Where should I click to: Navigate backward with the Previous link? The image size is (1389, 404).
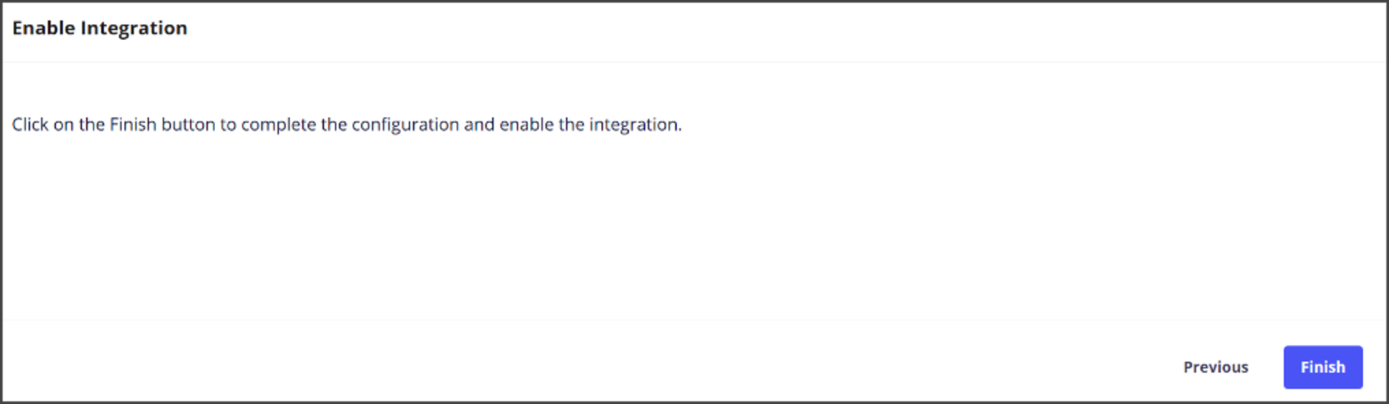click(1215, 367)
